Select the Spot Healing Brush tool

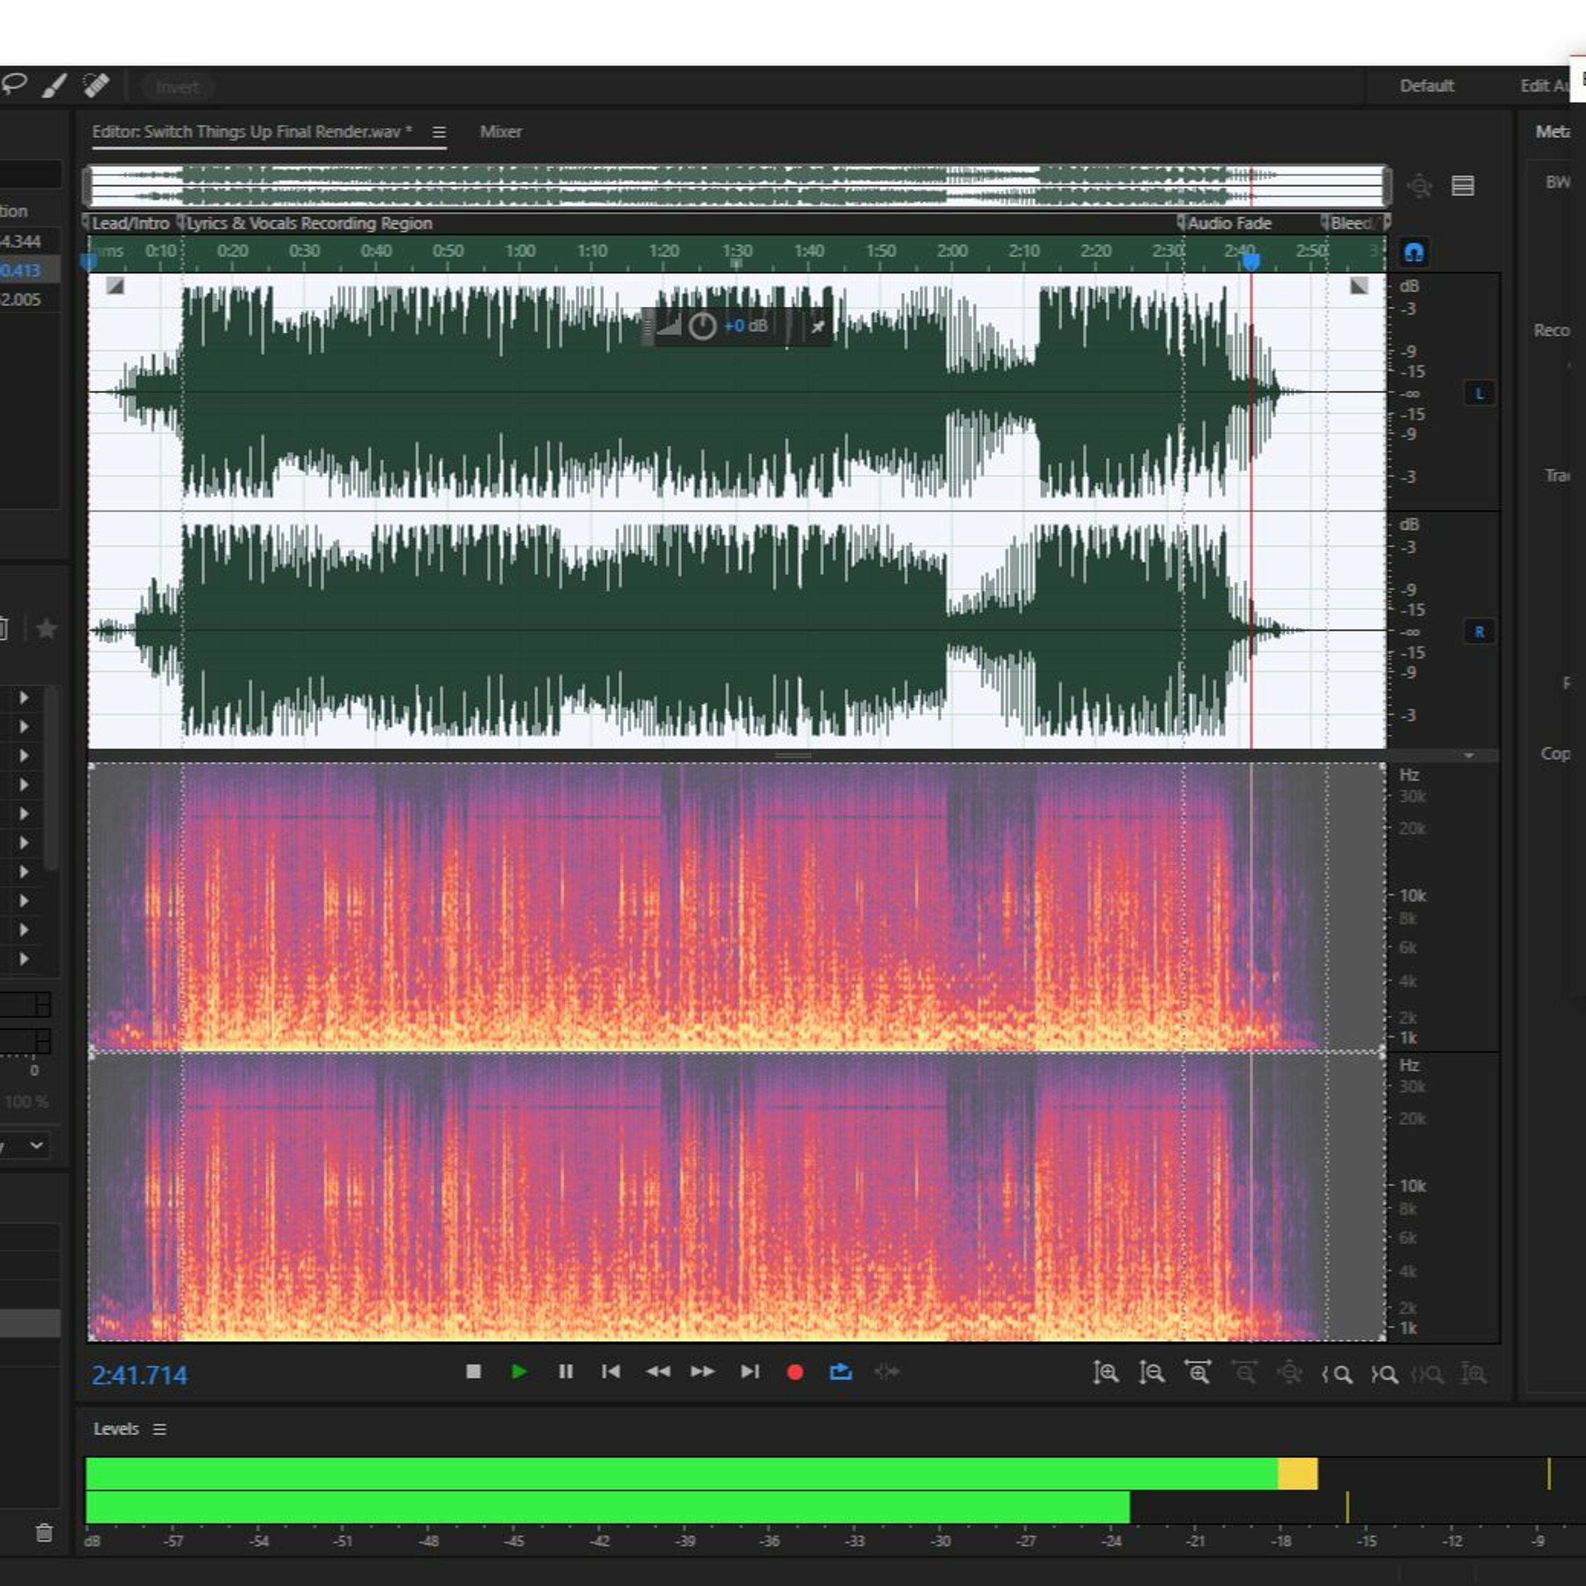coord(97,85)
